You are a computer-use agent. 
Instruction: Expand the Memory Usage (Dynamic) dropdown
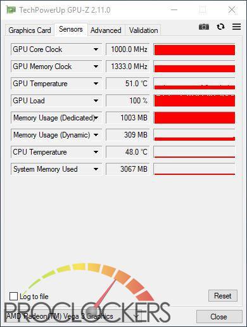click(x=96, y=135)
